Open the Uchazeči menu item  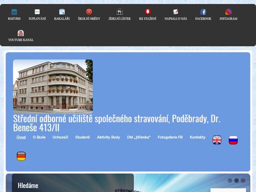[x=60, y=137]
